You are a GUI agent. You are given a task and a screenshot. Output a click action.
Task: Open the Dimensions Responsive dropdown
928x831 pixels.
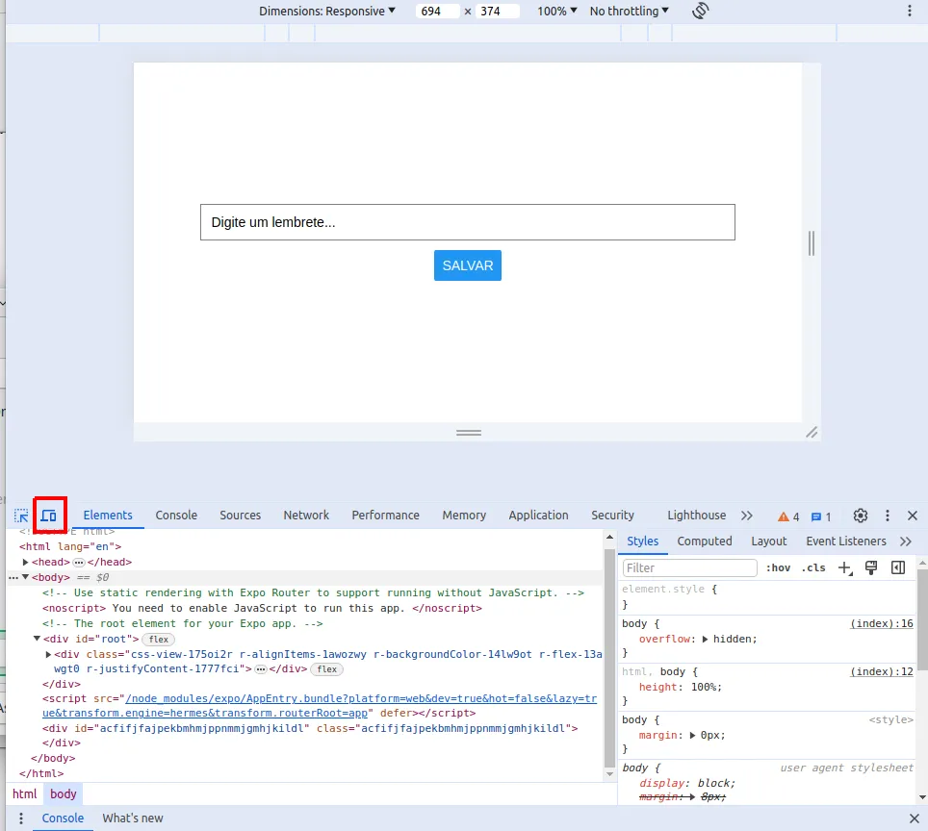326,12
